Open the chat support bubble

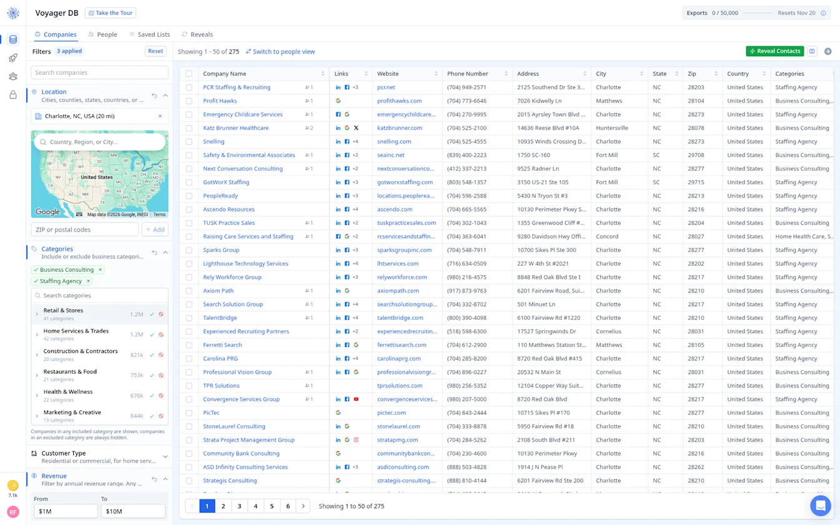pos(819,504)
